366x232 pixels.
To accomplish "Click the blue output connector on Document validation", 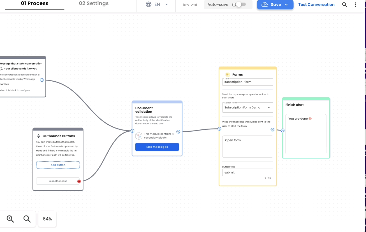I will click(x=178, y=131).
